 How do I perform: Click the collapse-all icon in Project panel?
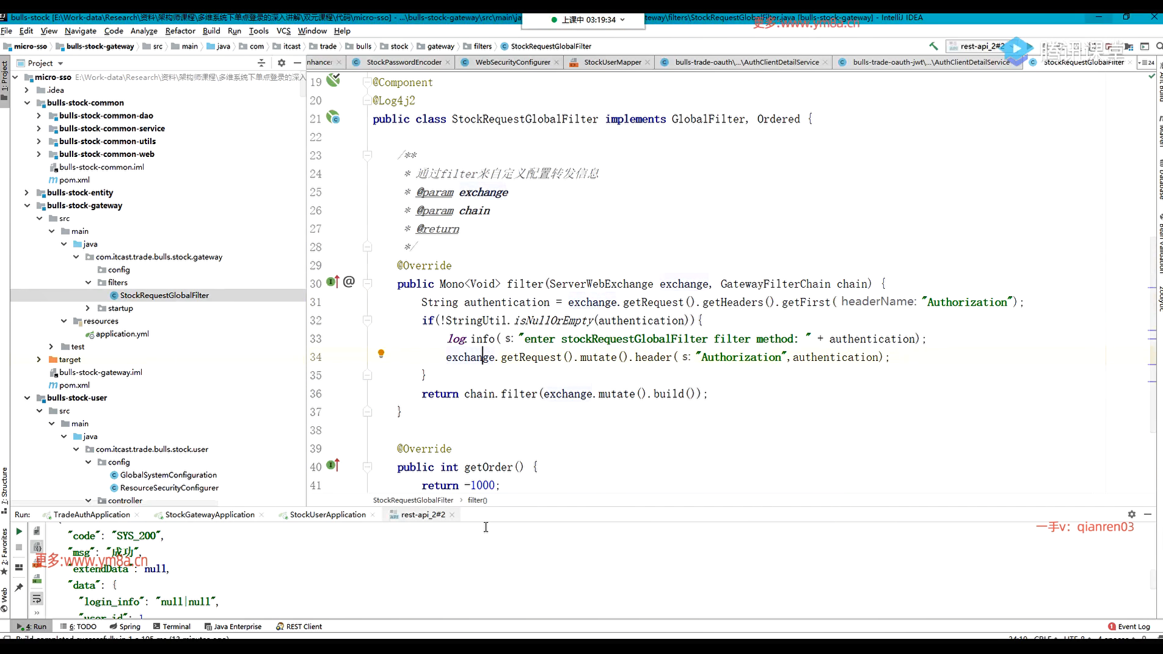click(261, 63)
